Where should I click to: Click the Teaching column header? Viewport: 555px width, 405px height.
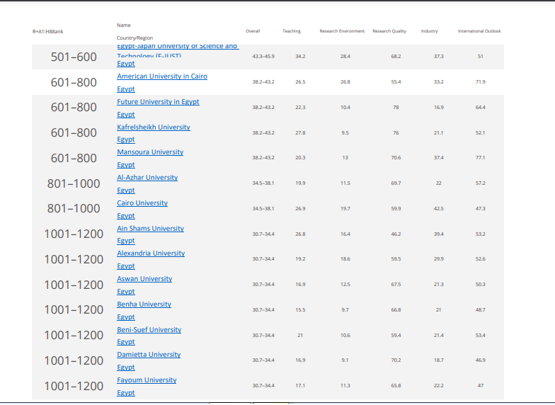[292, 31]
